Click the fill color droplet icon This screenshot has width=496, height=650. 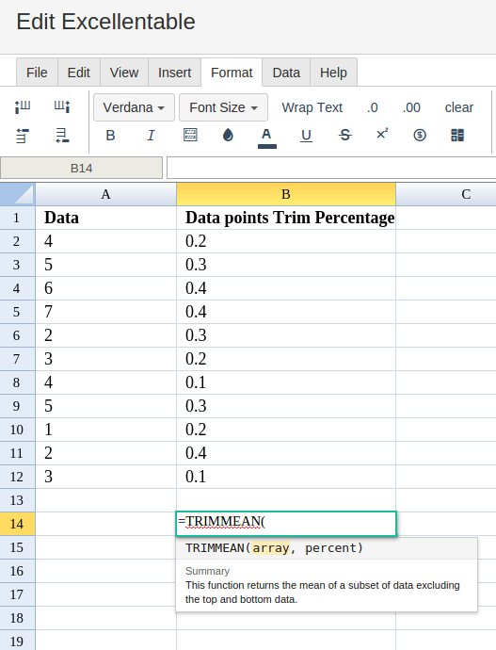[x=228, y=135]
